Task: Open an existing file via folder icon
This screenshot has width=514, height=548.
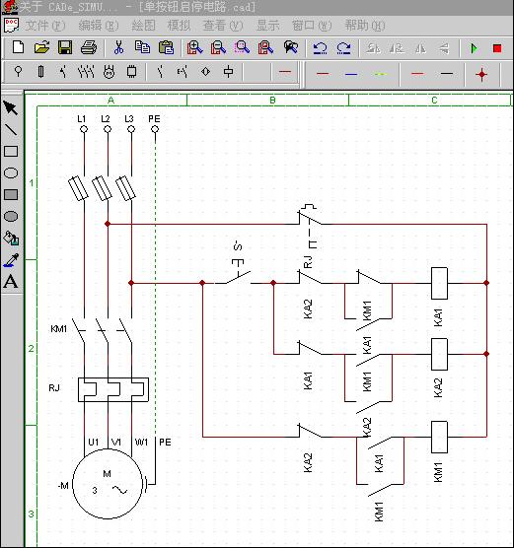Action: coord(41,47)
